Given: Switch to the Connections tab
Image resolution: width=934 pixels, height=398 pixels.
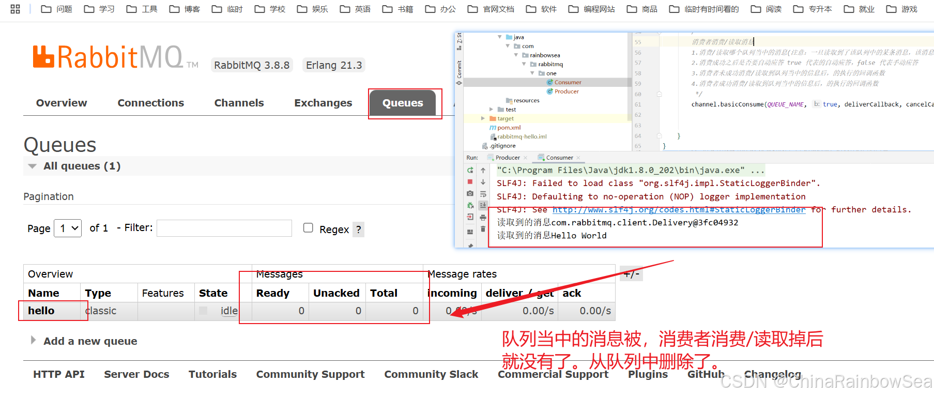Looking at the screenshot, I should pyautogui.click(x=150, y=103).
